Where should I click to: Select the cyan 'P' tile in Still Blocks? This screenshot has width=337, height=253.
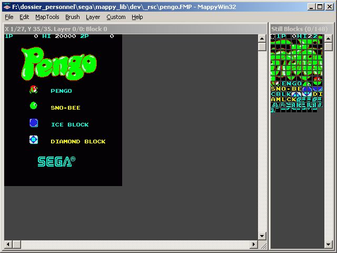point(283,36)
